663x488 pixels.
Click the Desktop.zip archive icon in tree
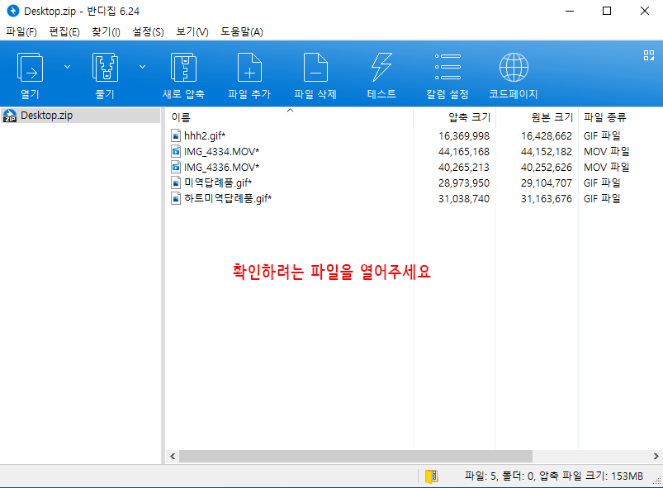tap(10, 116)
